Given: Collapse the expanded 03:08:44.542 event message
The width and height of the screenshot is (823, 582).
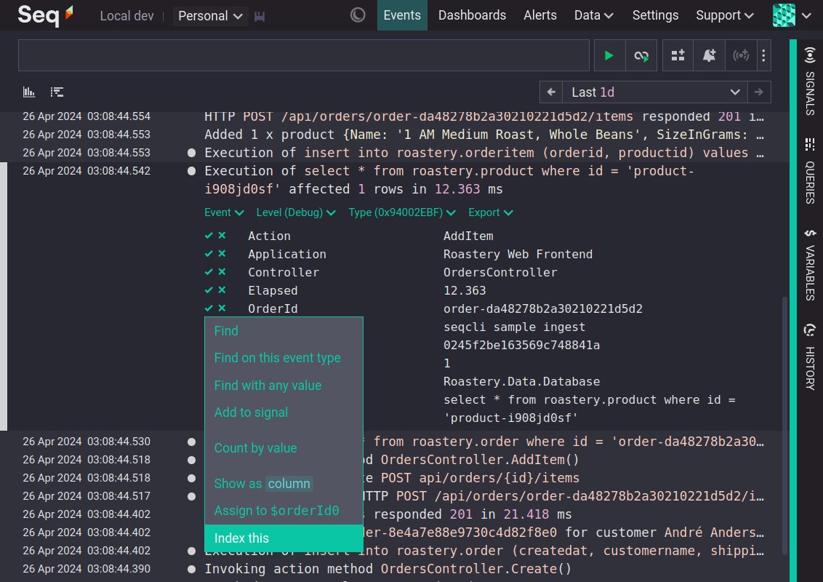Looking at the screenshot, I should tap(449, 180).
